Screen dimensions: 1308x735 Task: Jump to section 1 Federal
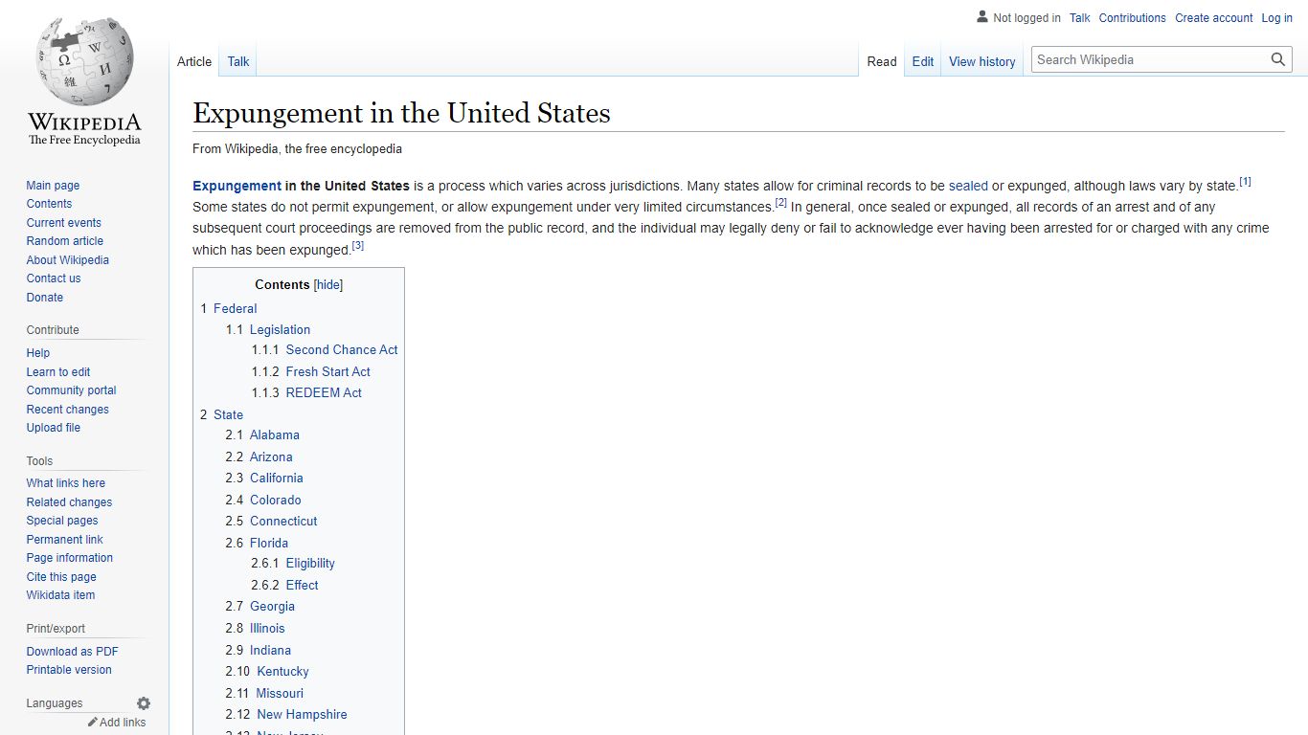click(x=229, y=308)
